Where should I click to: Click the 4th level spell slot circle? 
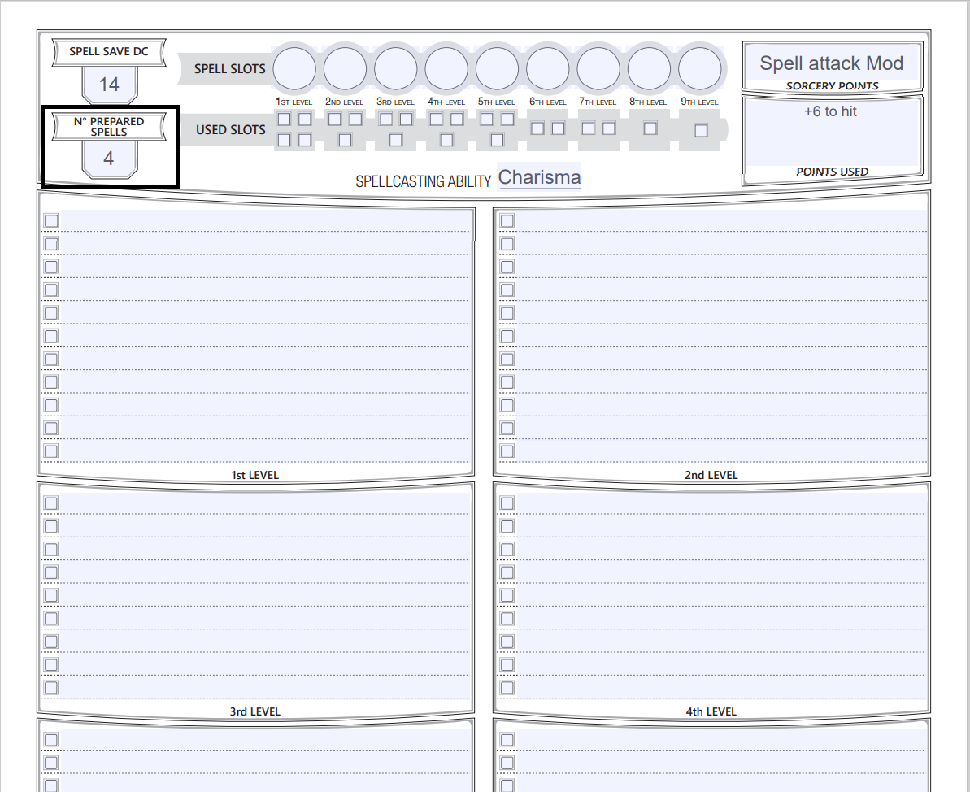[x=446, y=68]
